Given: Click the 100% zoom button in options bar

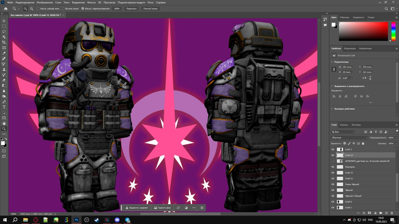Looking at the screenshot, I should tap(117, 9).
